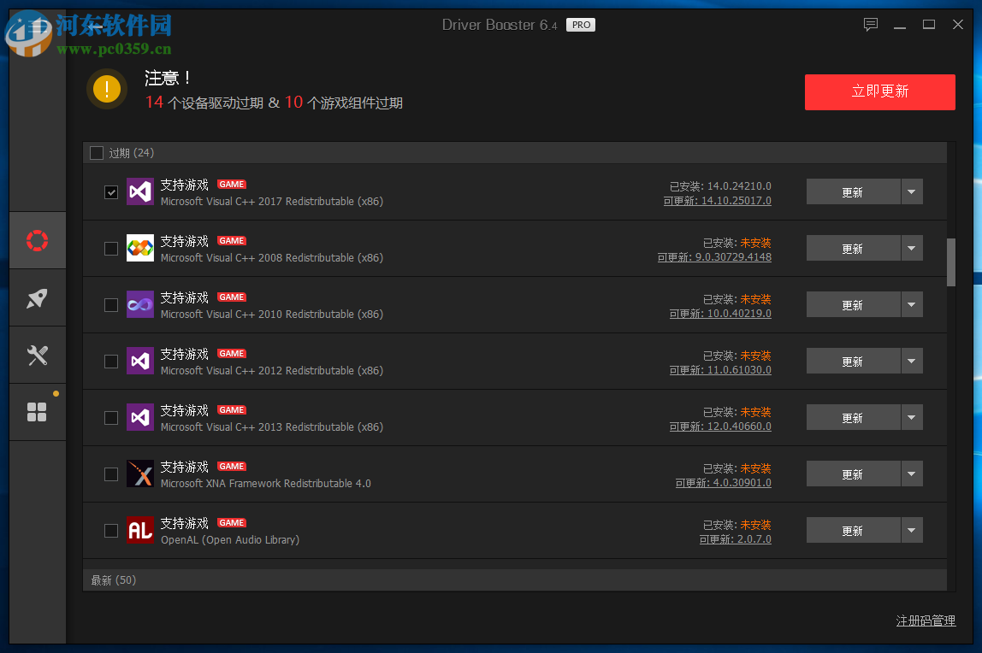Select the rocket Boost icon in sidebar

tap(37, 297)
